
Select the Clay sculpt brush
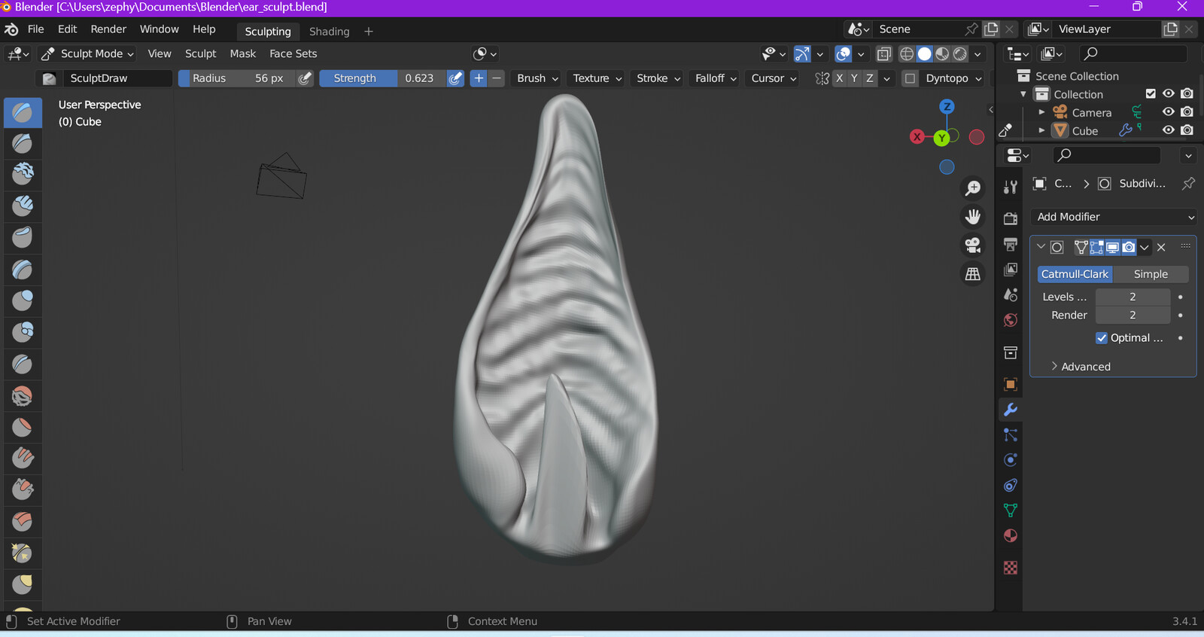click(23, 174)
